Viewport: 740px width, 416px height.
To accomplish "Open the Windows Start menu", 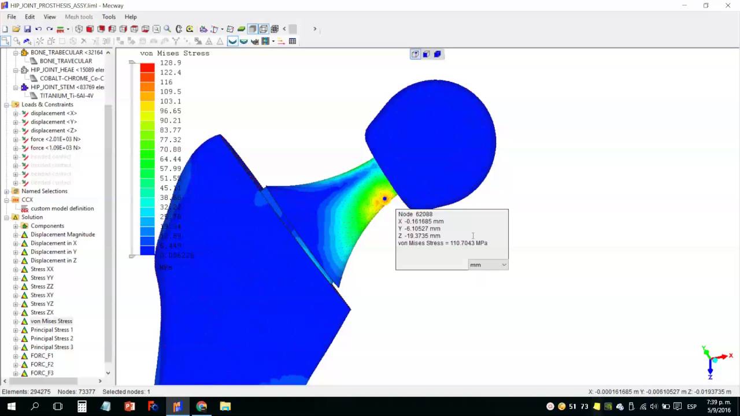I will pyautogui.click(x=11, y=406).
